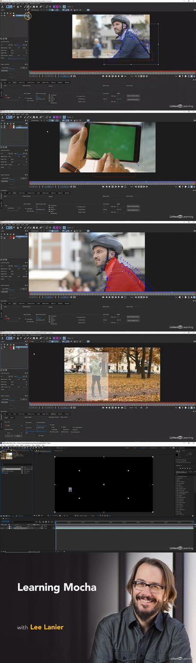This screenshot has height=663, width=196.
Task: Toggle Perspective motion checkbox in the top cyclist screenshot
Action: point(50,103)
